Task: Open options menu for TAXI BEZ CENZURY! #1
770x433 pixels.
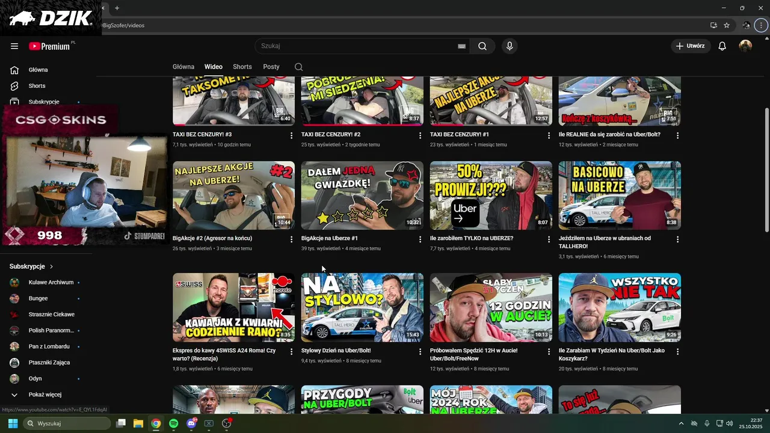Action: point(549,135)
